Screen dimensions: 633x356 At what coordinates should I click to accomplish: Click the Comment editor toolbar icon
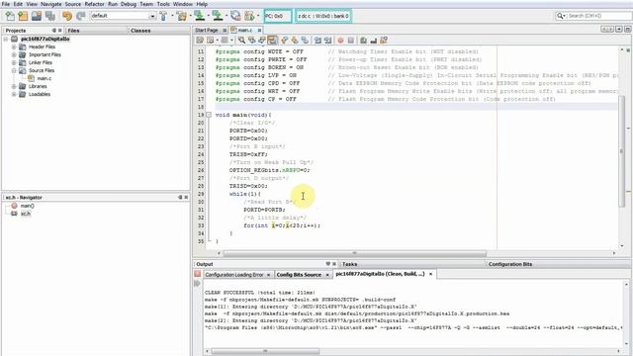pyautogui.click(x=363, y=40)
